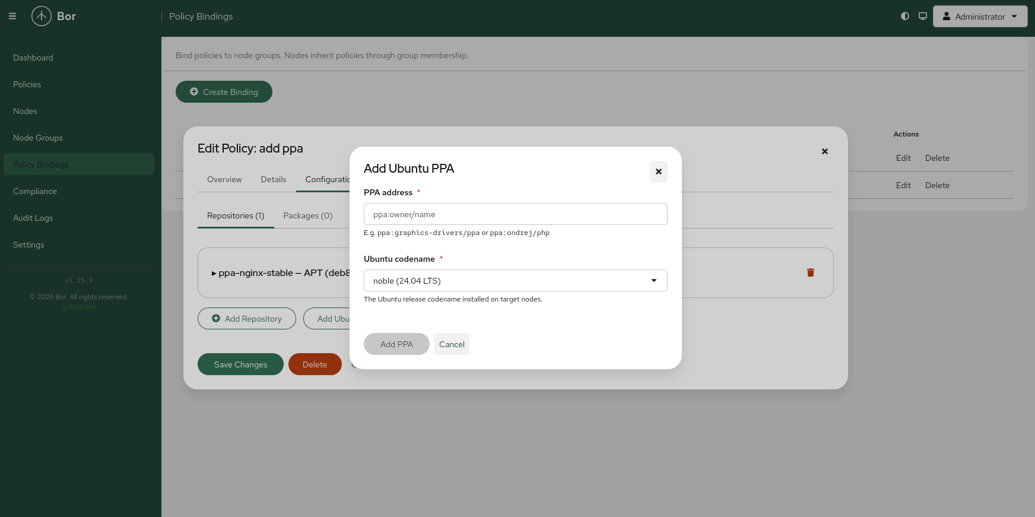Viewport: 1035px width, 517px height.
Task: Switch to the Configuration tab
Action: 323,179
